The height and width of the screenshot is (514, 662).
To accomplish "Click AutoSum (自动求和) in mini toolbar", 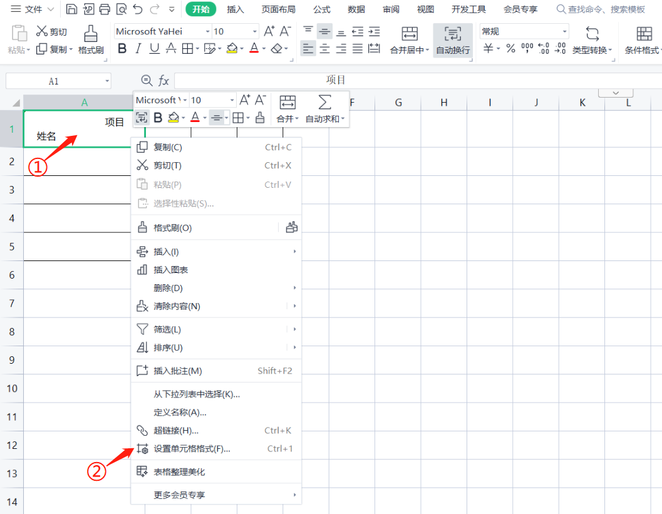I will click(324, 110).
